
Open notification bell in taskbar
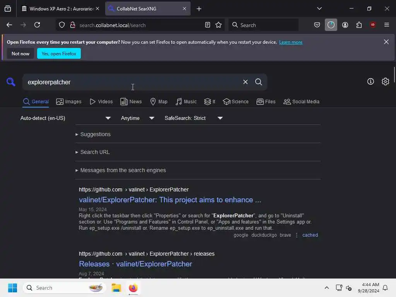(385, 288)
